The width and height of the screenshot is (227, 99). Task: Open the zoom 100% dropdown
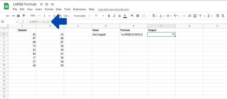point(35,16)
